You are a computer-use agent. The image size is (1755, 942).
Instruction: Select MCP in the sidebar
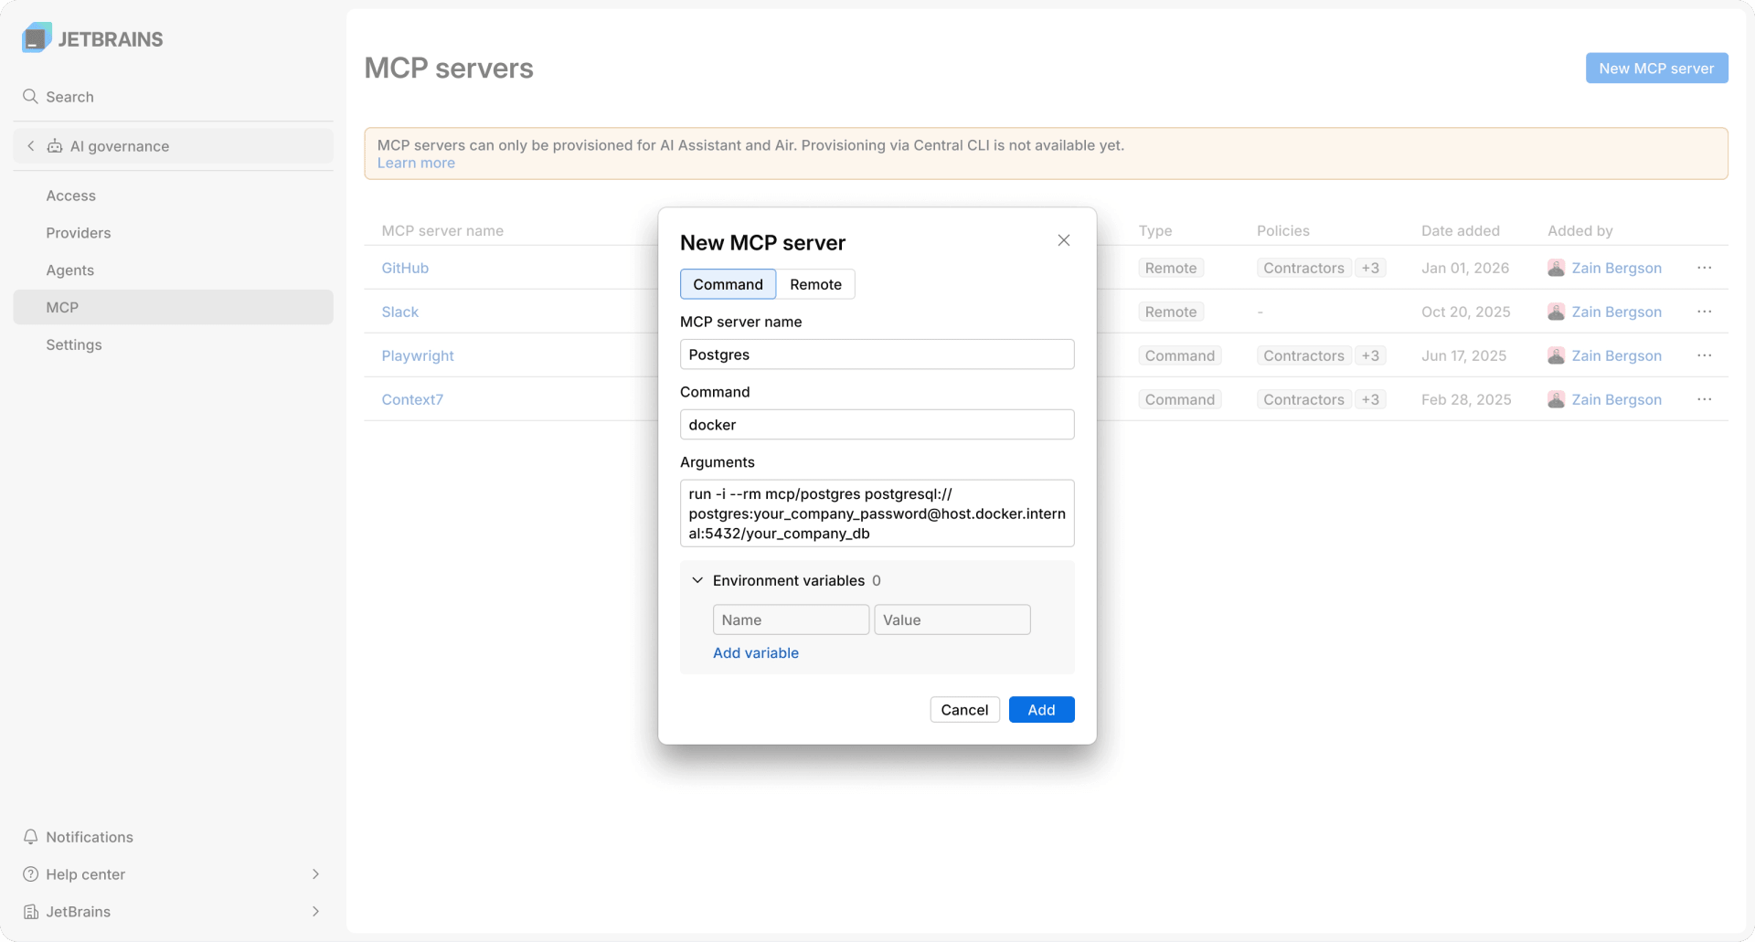pyautogui.click(x=173, y=307)
